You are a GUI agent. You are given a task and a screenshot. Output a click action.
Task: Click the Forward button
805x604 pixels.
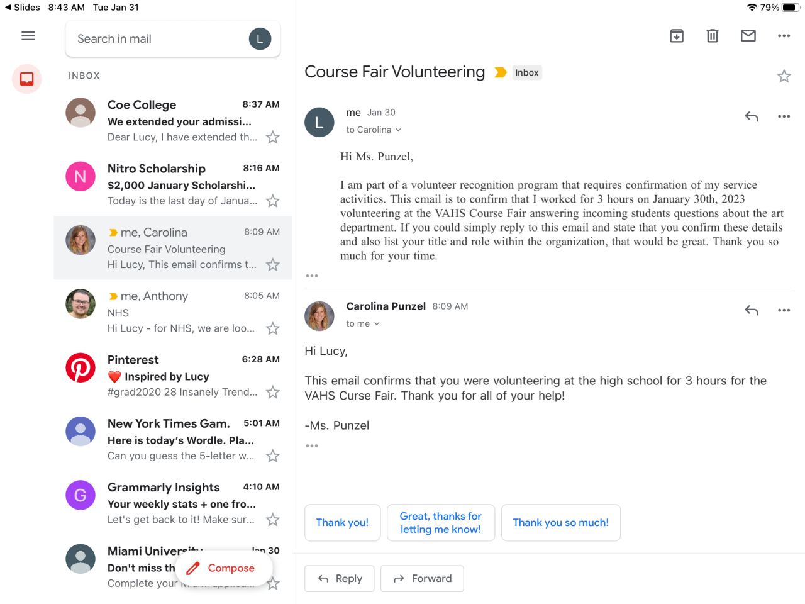[x=422, y=579]
